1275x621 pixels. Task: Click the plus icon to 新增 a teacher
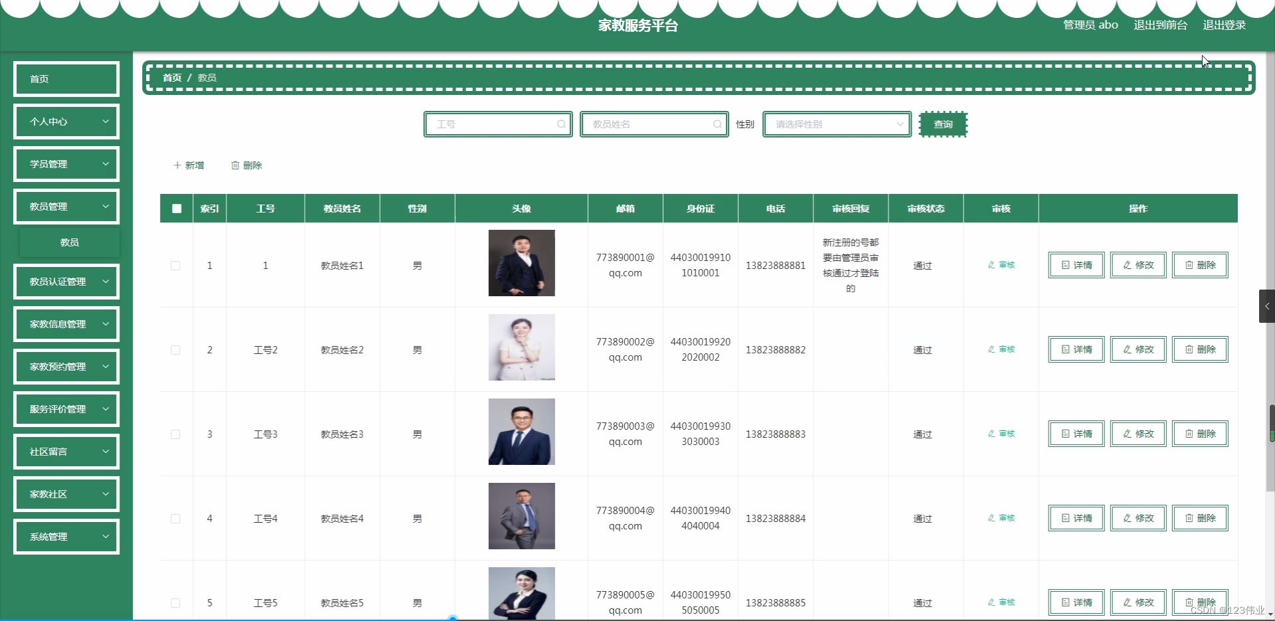coord(176,165)
